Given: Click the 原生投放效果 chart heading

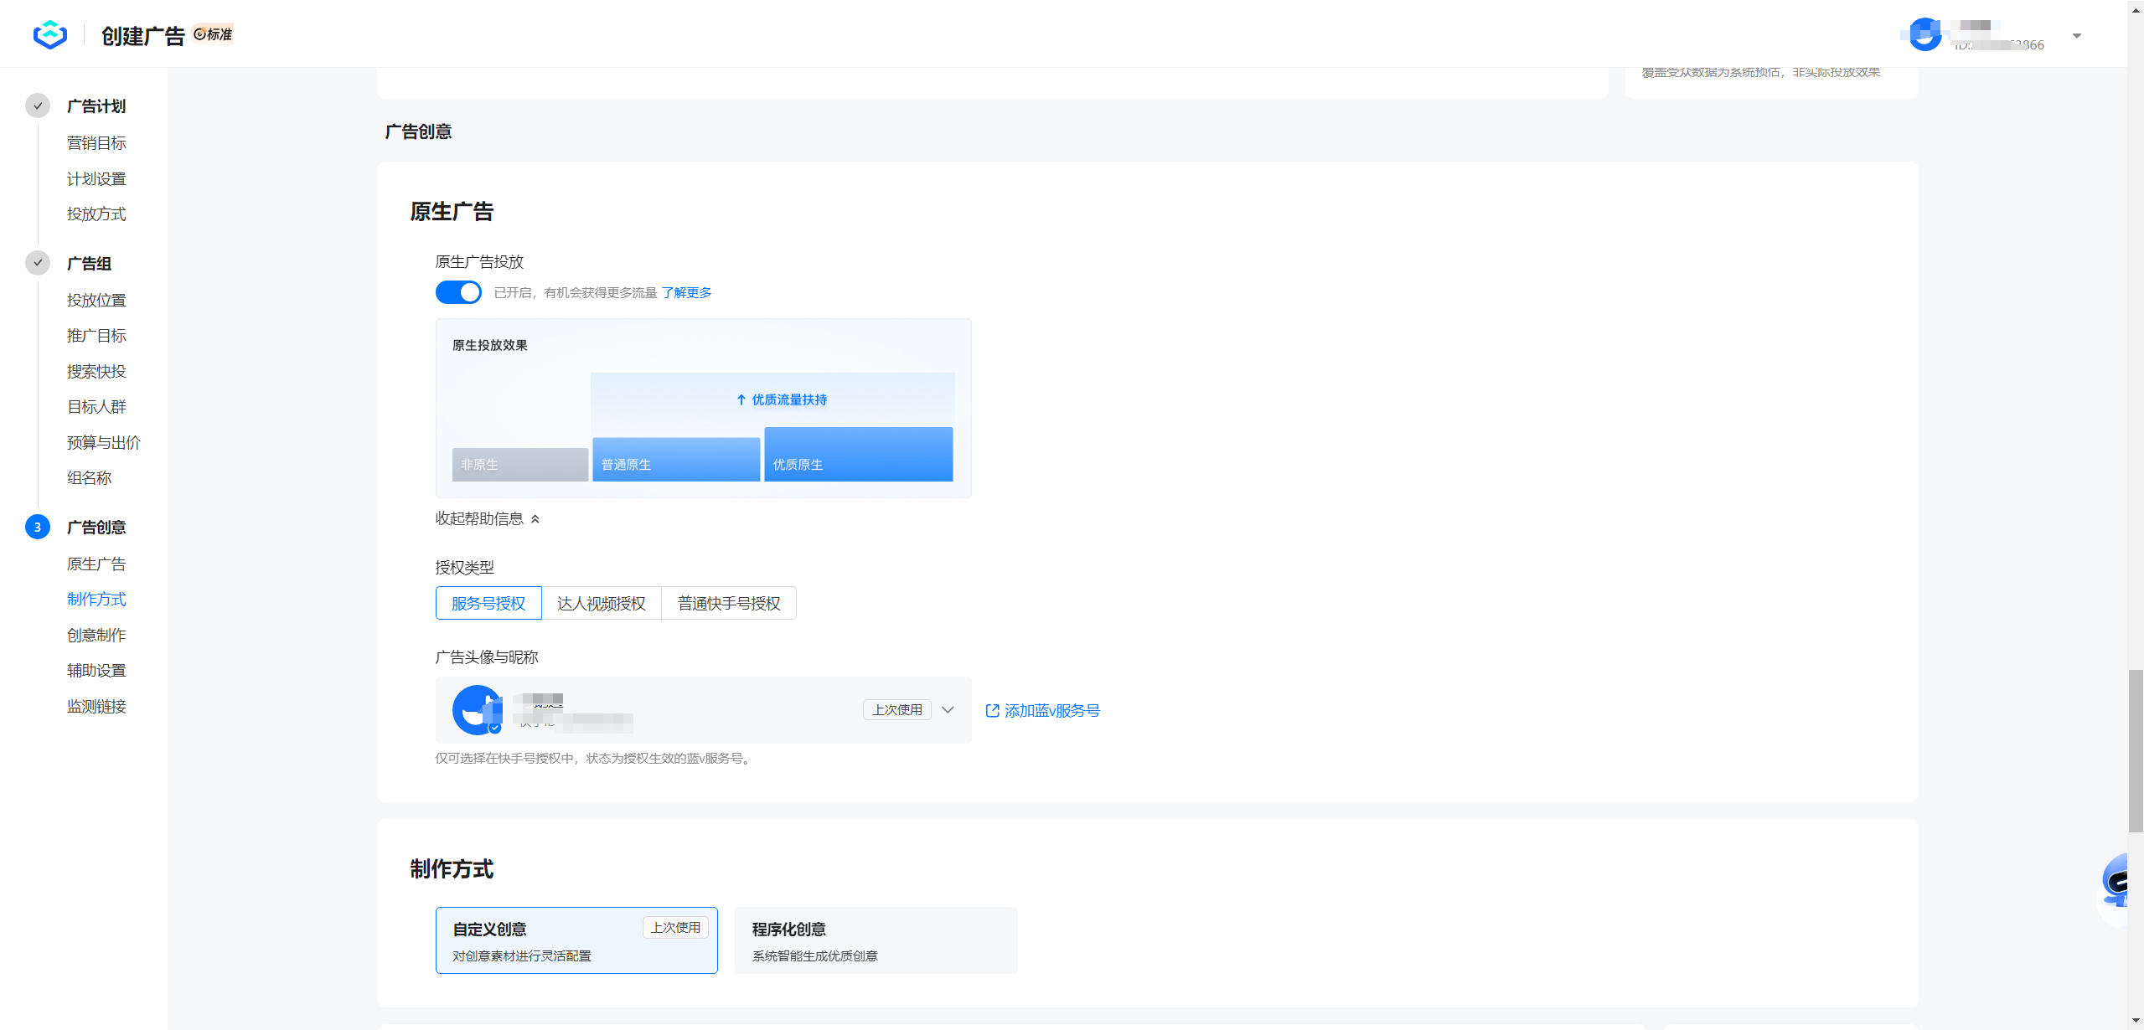Looking at the screenshot, I should [x=490, y=346].
